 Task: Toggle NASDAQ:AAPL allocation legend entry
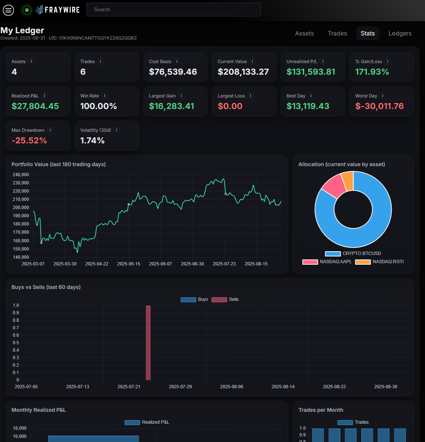point(327,262)
